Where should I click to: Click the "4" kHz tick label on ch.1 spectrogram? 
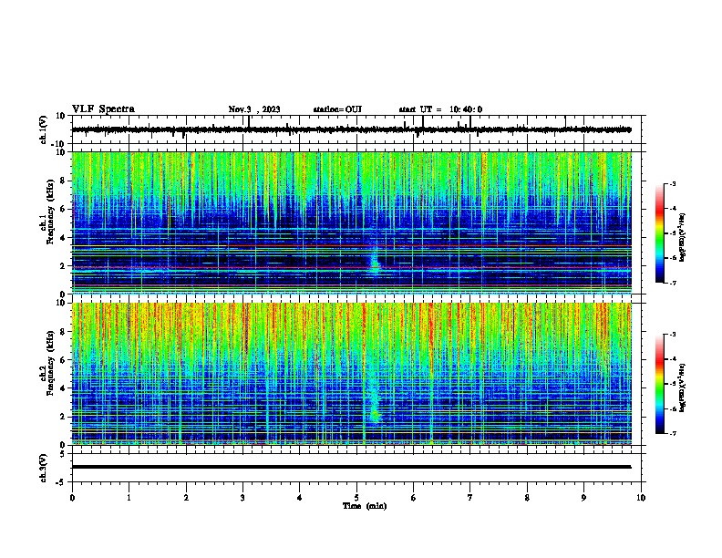[x=63, y=238]
